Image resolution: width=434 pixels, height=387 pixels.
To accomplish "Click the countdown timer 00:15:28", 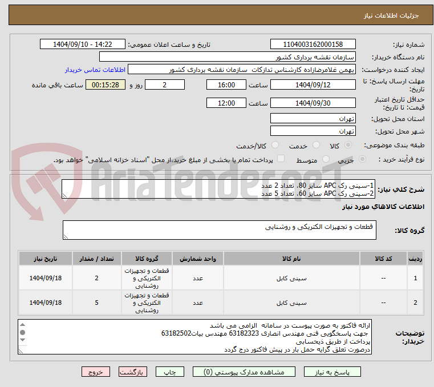I will tap(106, 84).
